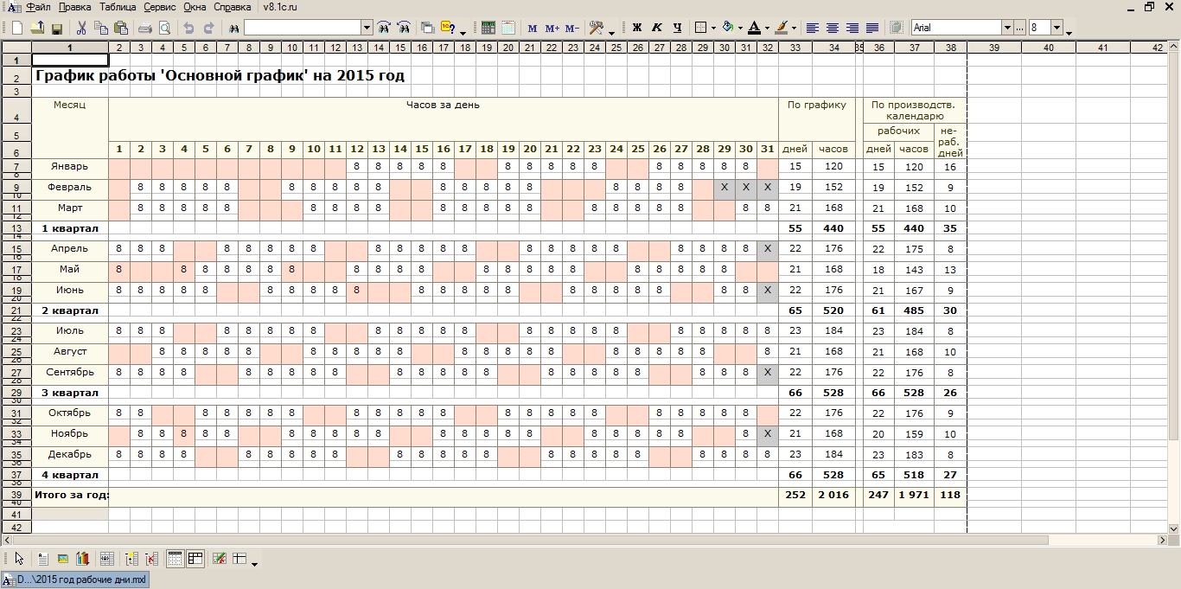Click the insert picture icon
This screenshot has width=1181, height=589.
[63, 559]
